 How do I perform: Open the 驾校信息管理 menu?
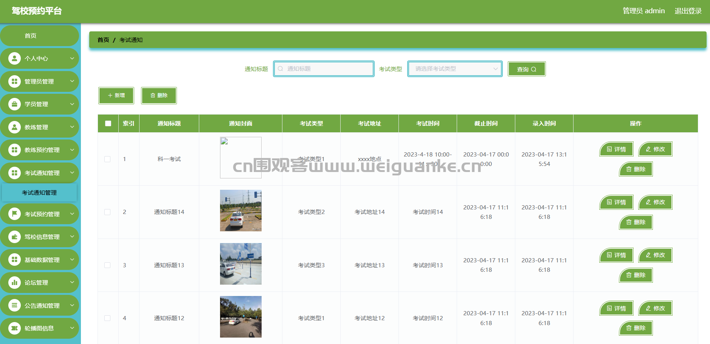coord(39,237)
